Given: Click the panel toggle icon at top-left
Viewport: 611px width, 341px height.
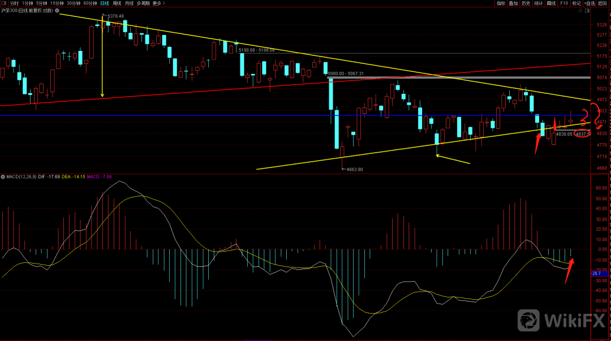Looking at the screenshot, I should click(x=4, y=3).
